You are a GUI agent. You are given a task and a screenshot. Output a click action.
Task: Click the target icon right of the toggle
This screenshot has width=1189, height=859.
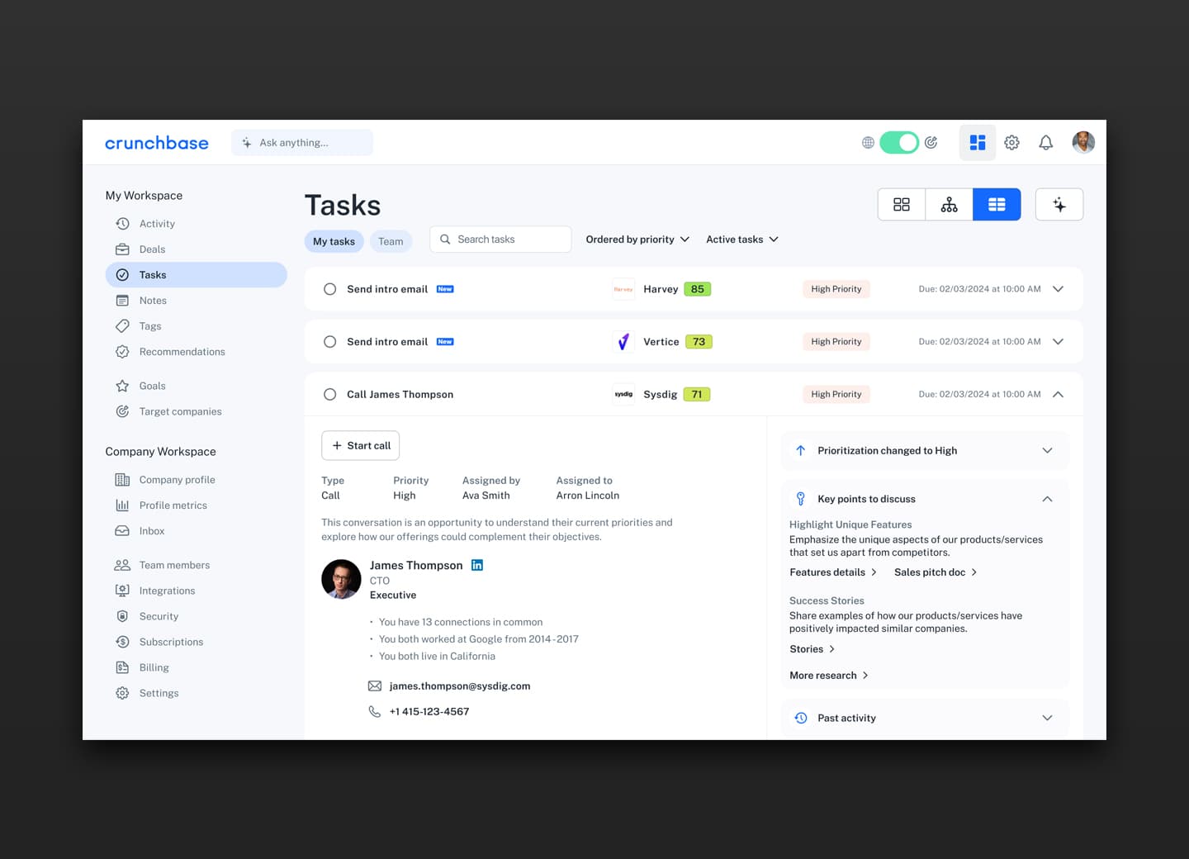point(931,142)
